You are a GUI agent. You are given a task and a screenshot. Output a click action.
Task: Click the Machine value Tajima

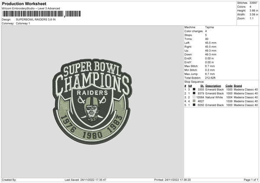[x=209, y=27]
